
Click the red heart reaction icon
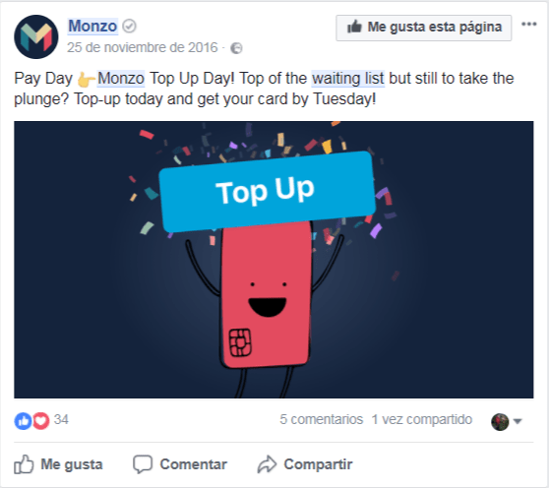click(41, 420)
